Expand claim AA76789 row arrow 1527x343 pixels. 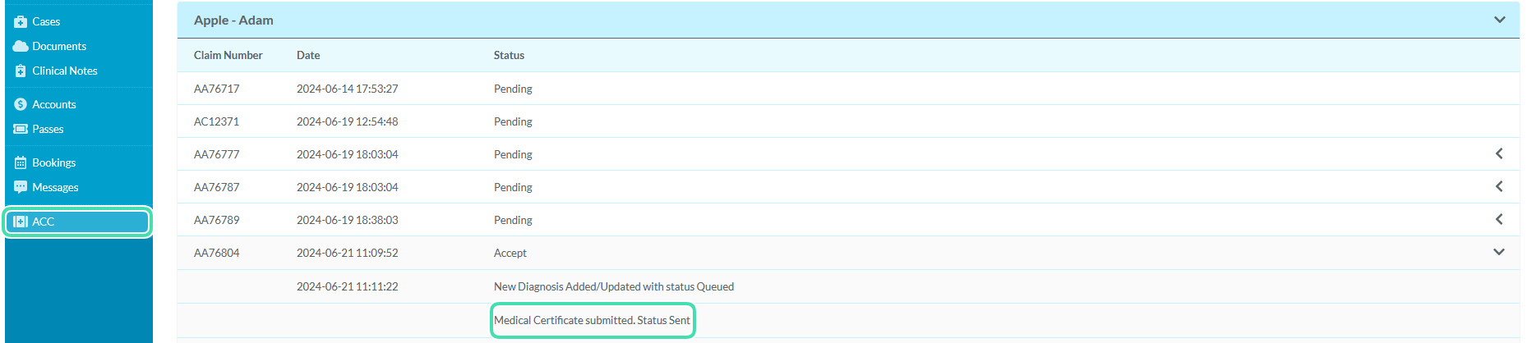(x=1499, y=219)
